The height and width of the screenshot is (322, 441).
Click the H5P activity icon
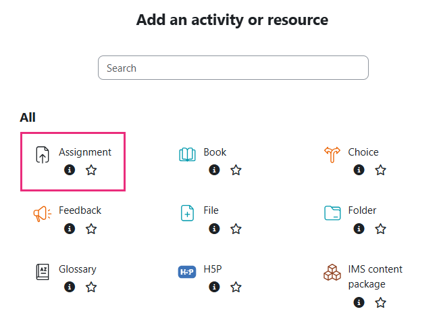click(187, 272)
